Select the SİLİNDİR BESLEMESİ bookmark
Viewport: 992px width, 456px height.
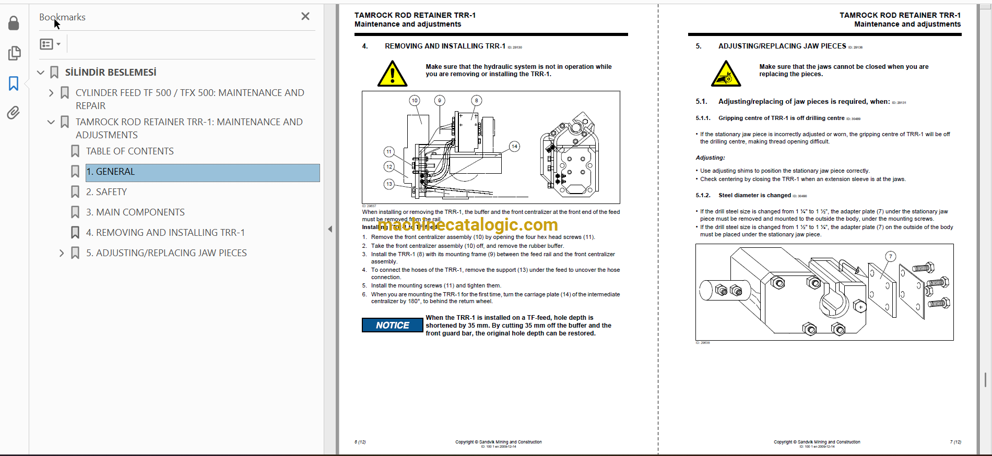[x=111, y=73]
